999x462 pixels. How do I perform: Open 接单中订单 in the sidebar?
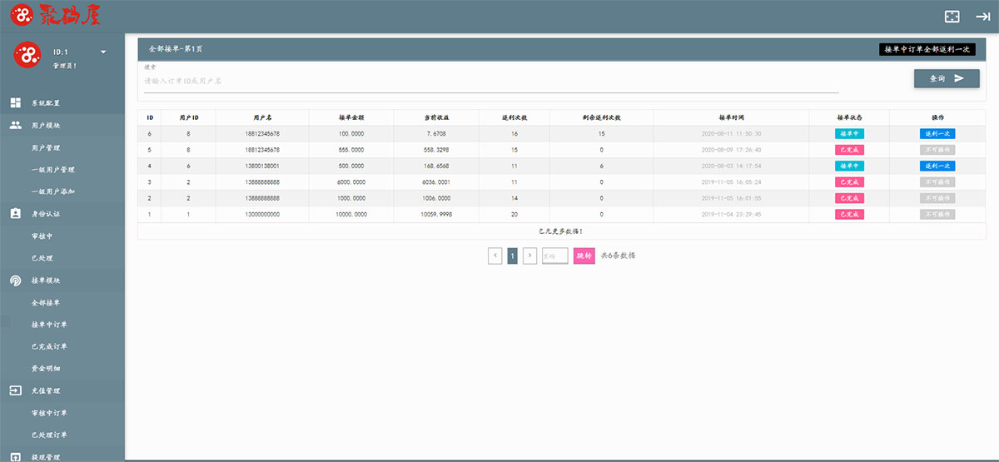pos(49,325)
